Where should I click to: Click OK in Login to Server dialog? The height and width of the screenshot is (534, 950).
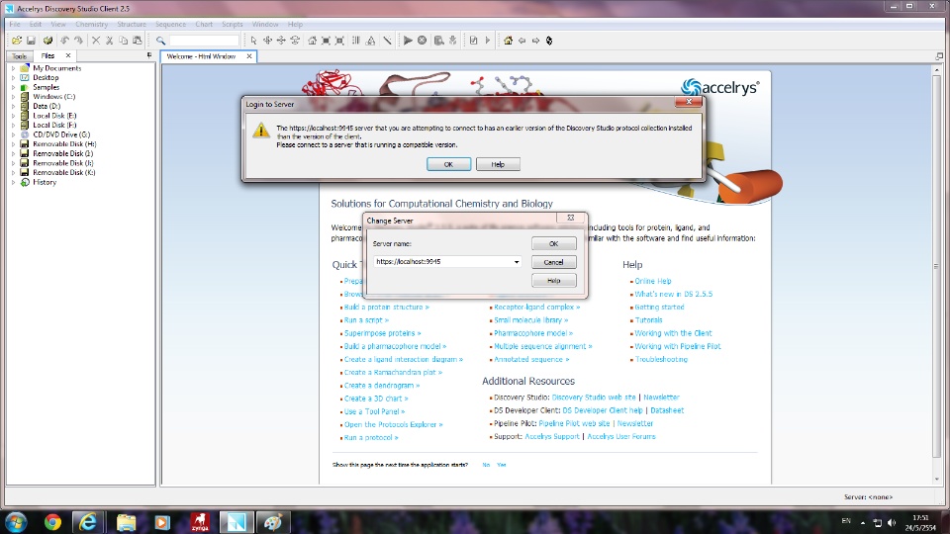(448, 164)
